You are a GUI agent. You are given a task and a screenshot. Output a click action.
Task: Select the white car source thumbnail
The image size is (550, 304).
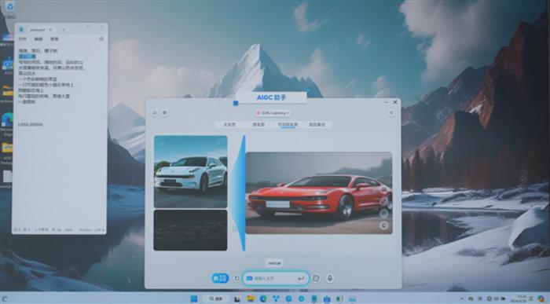(190, 171)
